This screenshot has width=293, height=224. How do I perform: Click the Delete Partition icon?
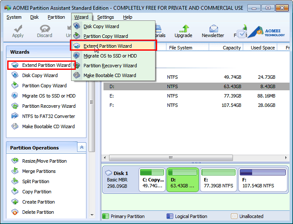(15, 212)
